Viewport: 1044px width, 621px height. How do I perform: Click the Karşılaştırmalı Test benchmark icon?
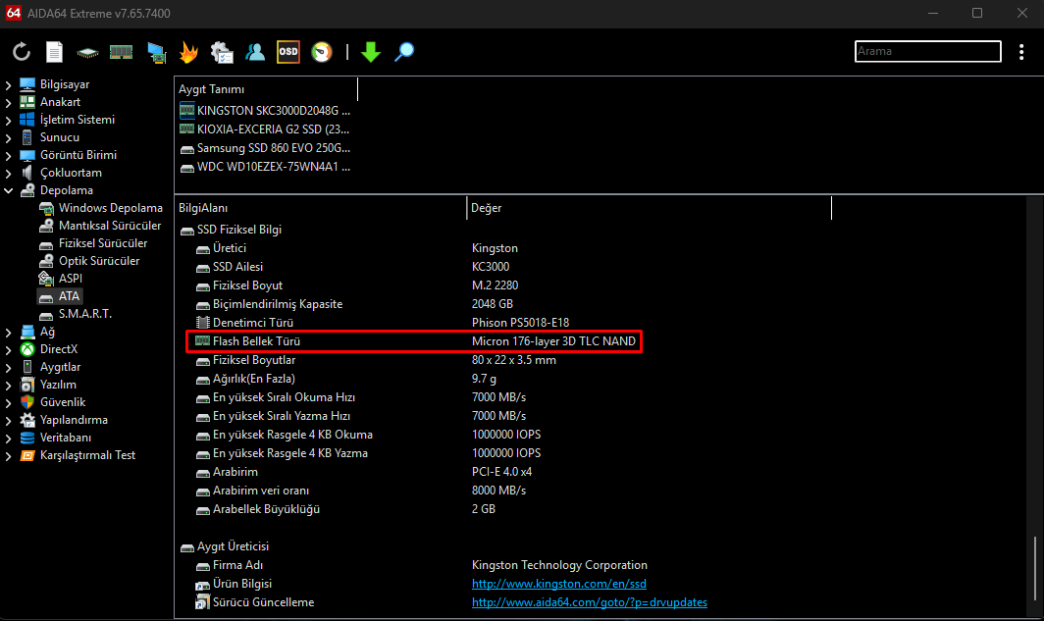27,455
